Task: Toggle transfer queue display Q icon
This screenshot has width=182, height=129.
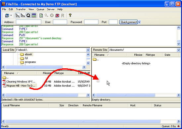Action: tap(28, 16)
